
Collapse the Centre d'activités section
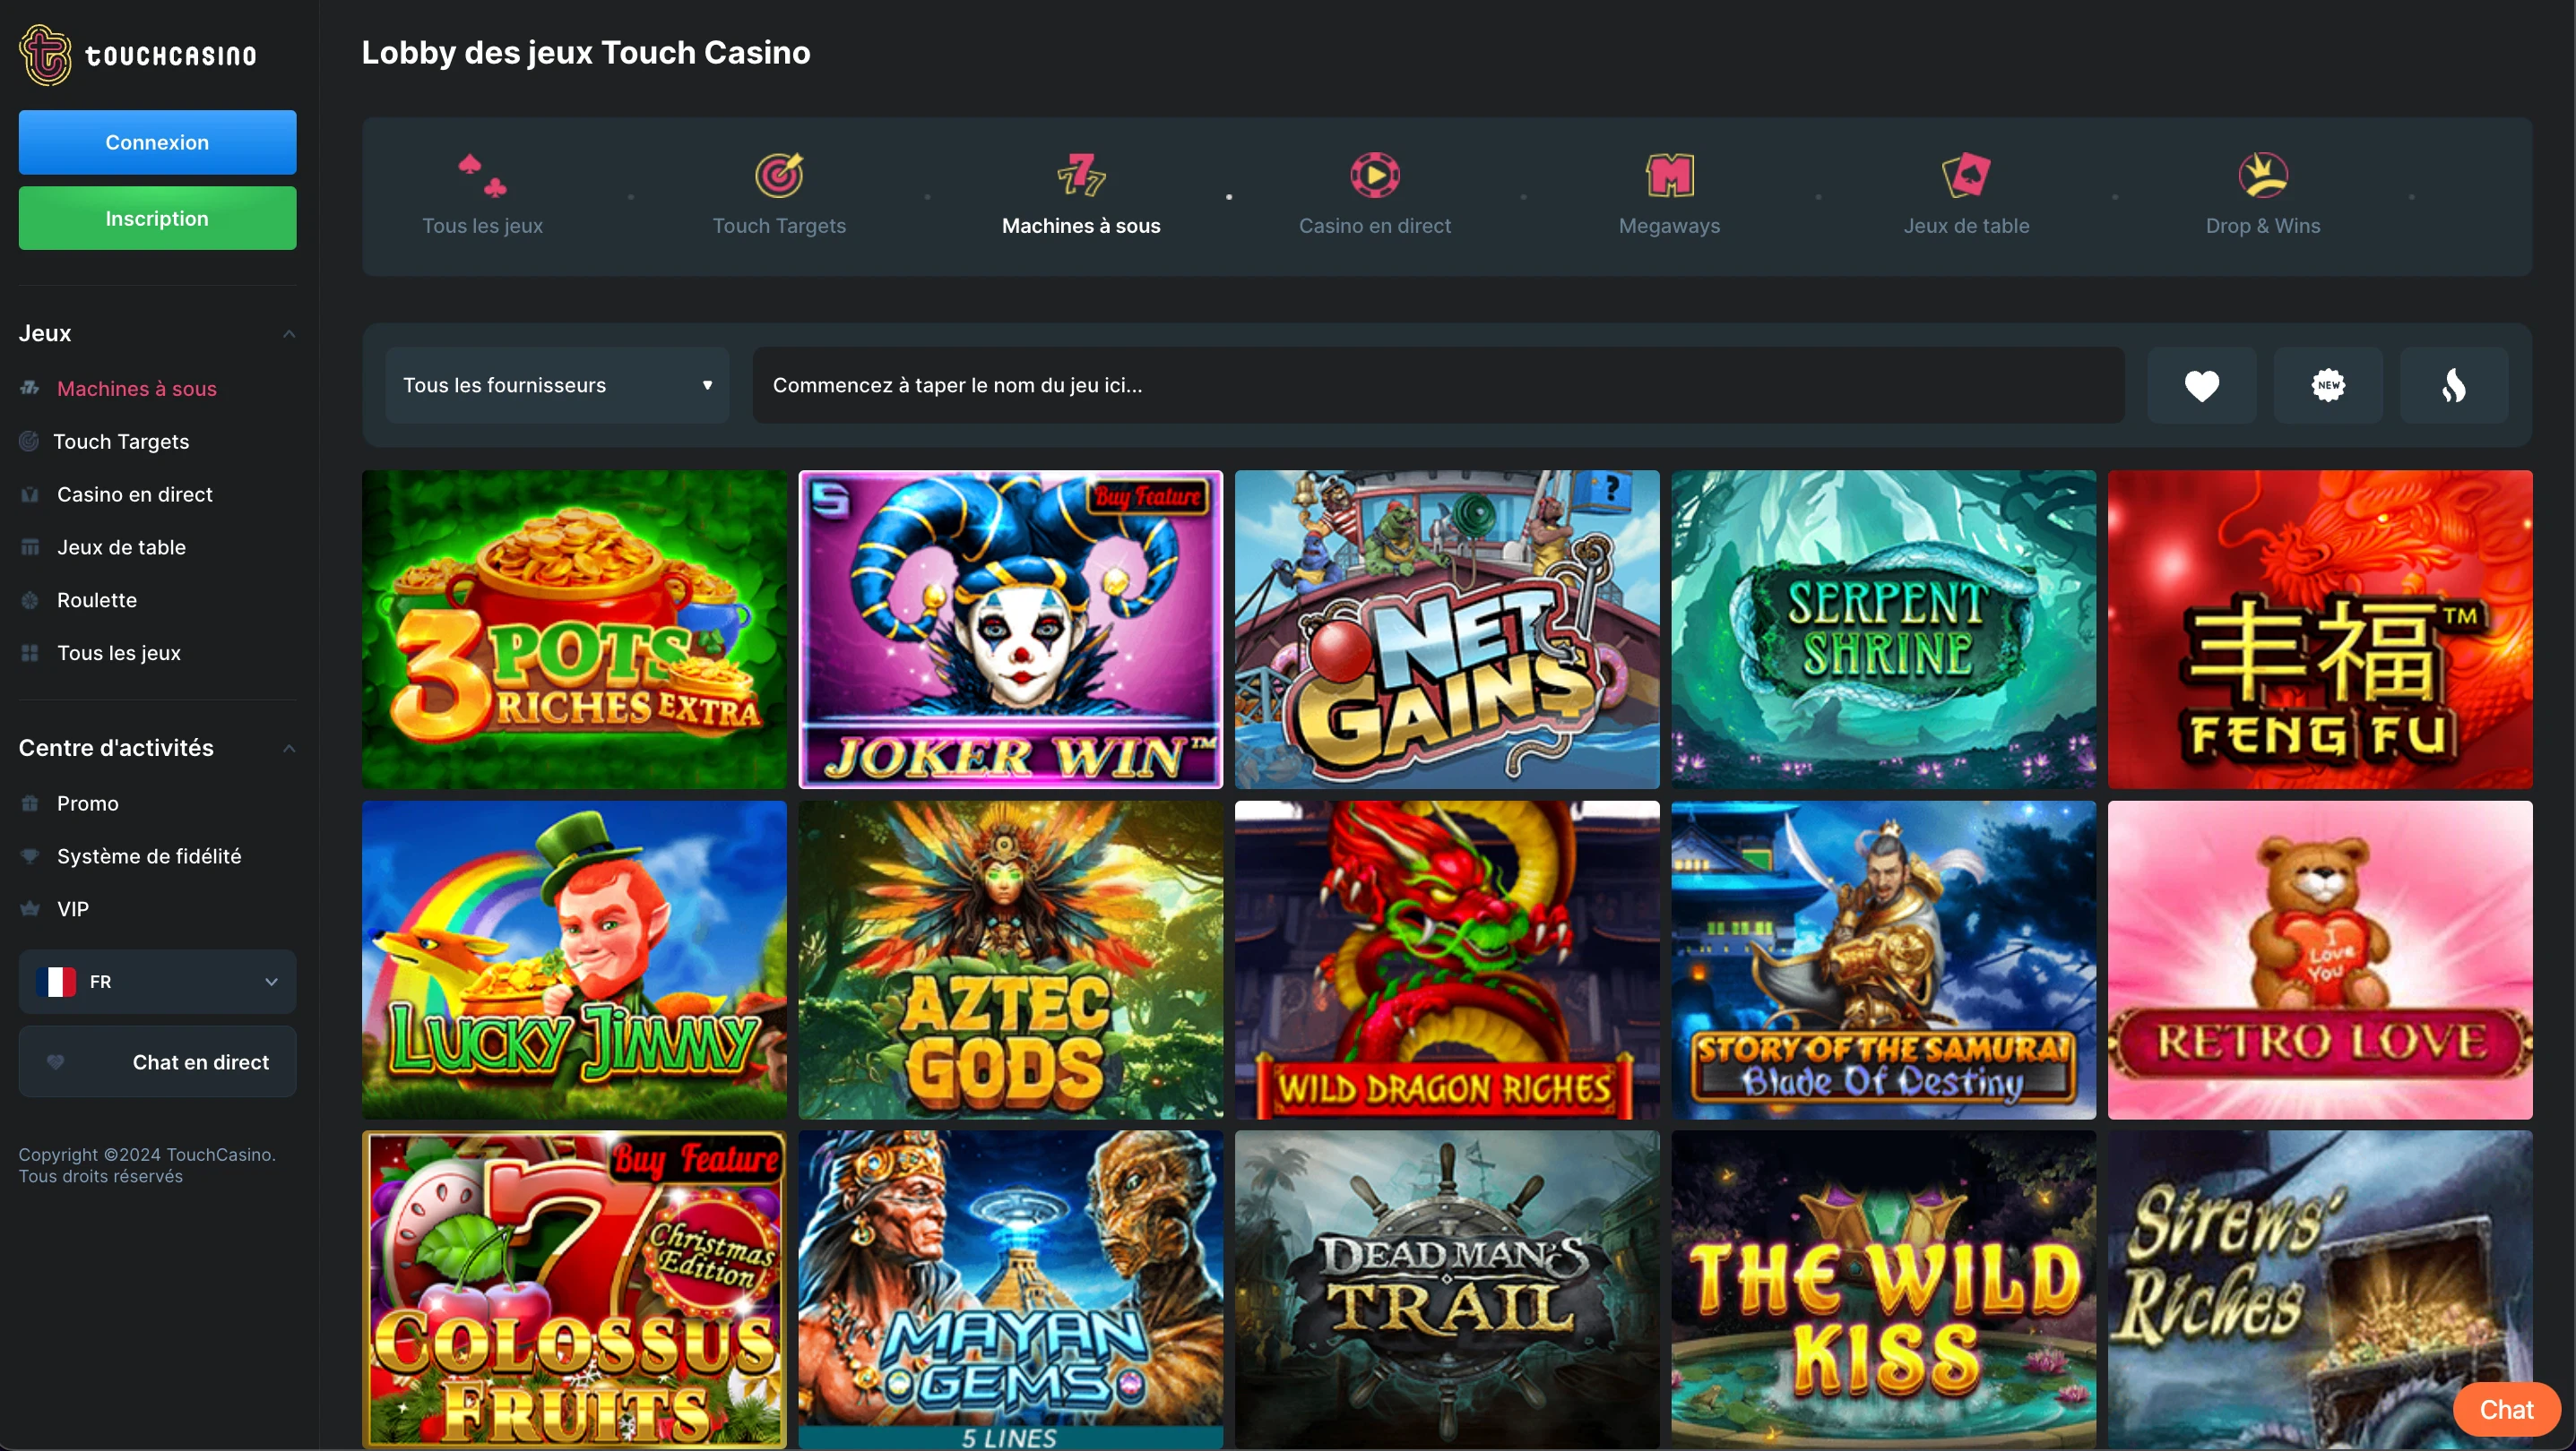coord(289,749)
